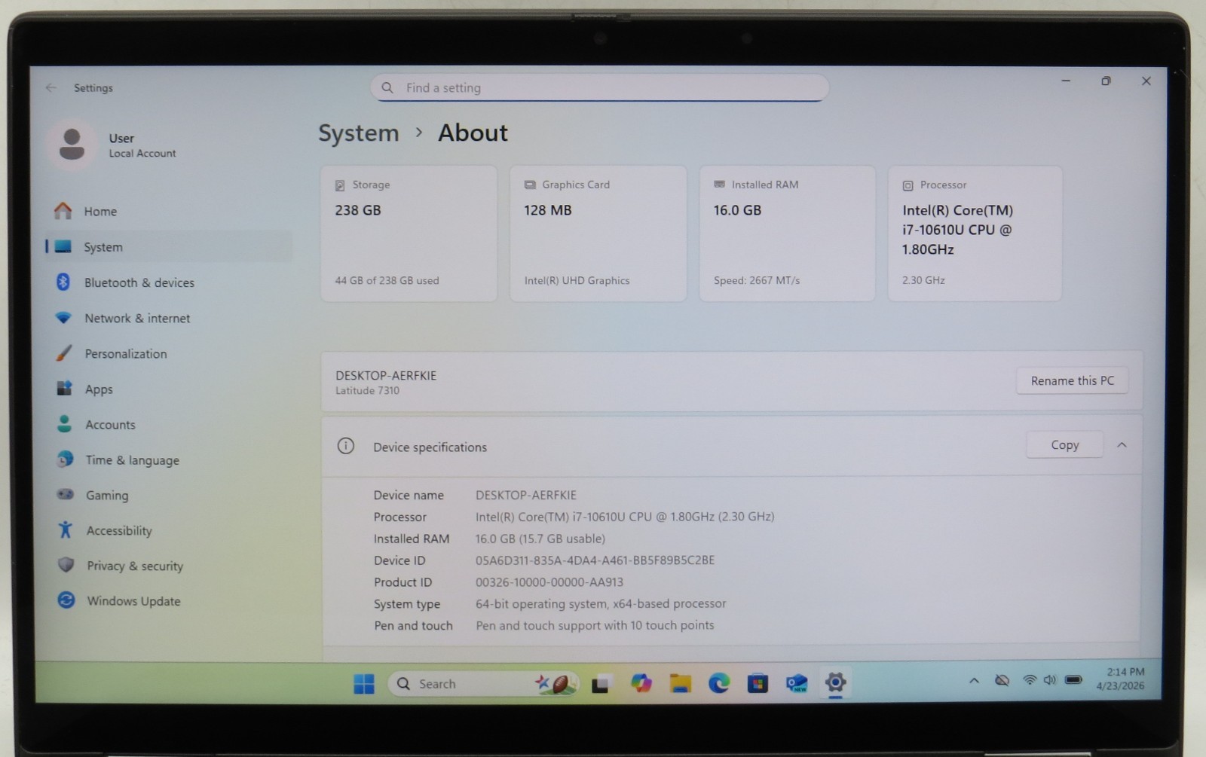
Task: Click the Device specifications info icon
Action: (x=345, y=446)
